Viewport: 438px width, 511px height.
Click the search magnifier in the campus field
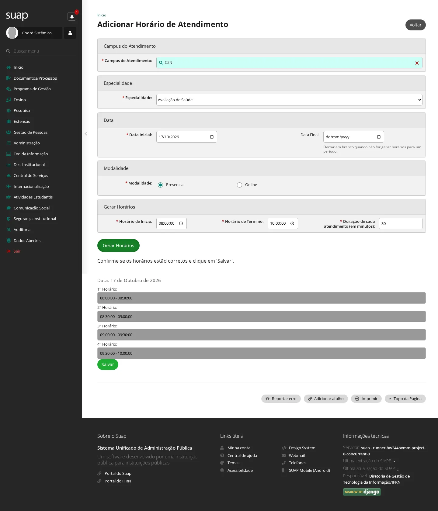click(x=161, y=63)
